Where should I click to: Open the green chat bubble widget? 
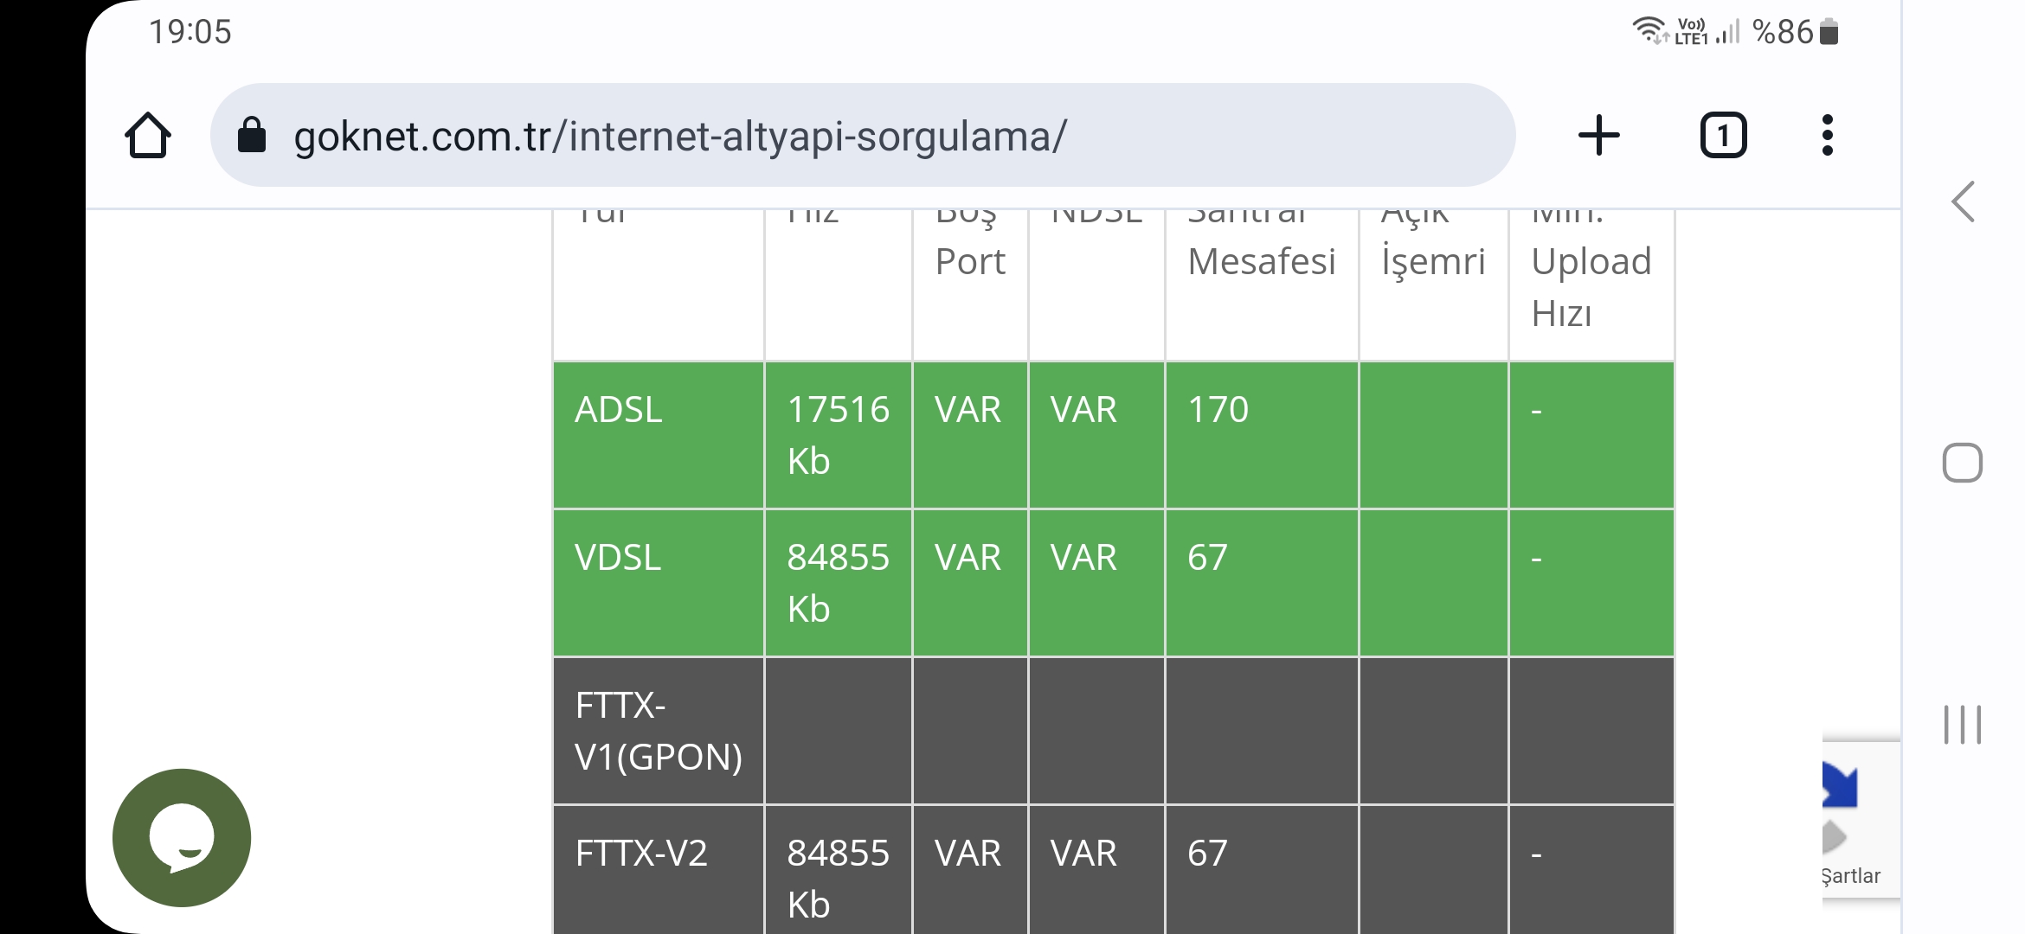point(182,837)
